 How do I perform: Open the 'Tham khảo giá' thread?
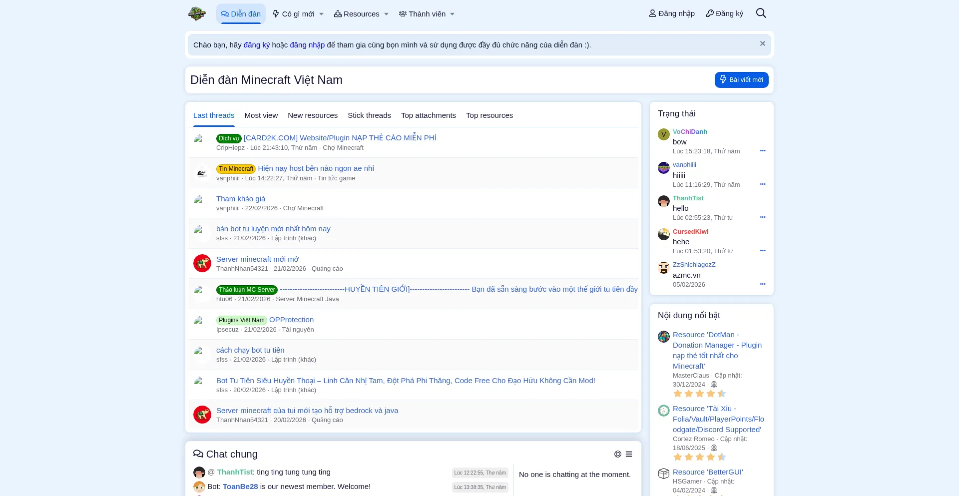click(x=241, y=199)
